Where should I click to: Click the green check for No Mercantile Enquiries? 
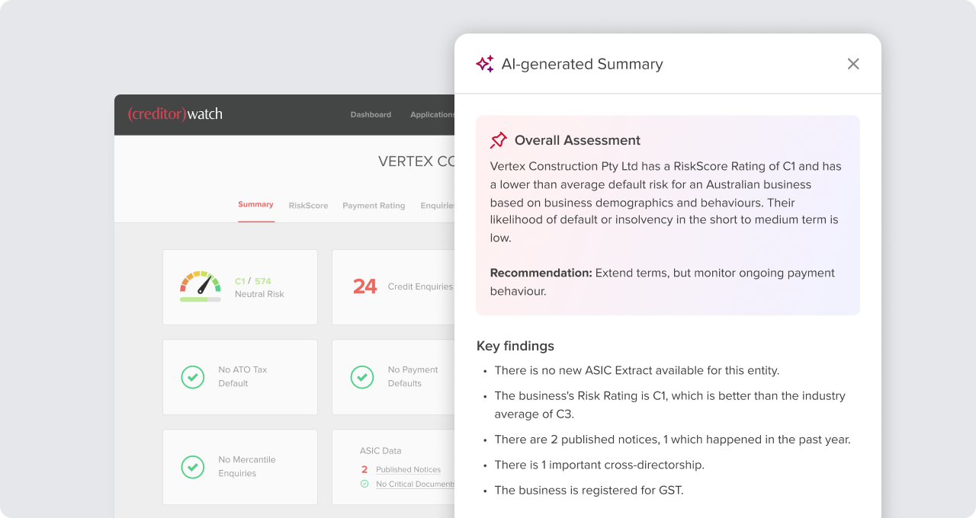(192, 467)
